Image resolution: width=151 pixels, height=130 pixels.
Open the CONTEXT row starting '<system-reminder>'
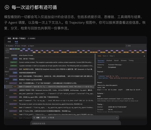coord(49,66)
